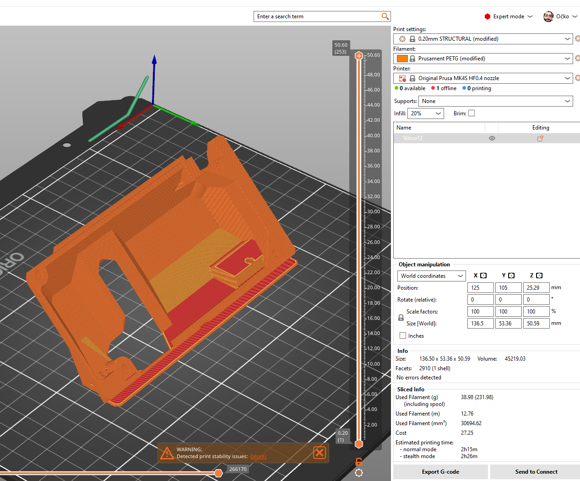This screenshot has height=481, width=580.
Task: Click the plus icon atop layer slider
Action: point(359,56)
